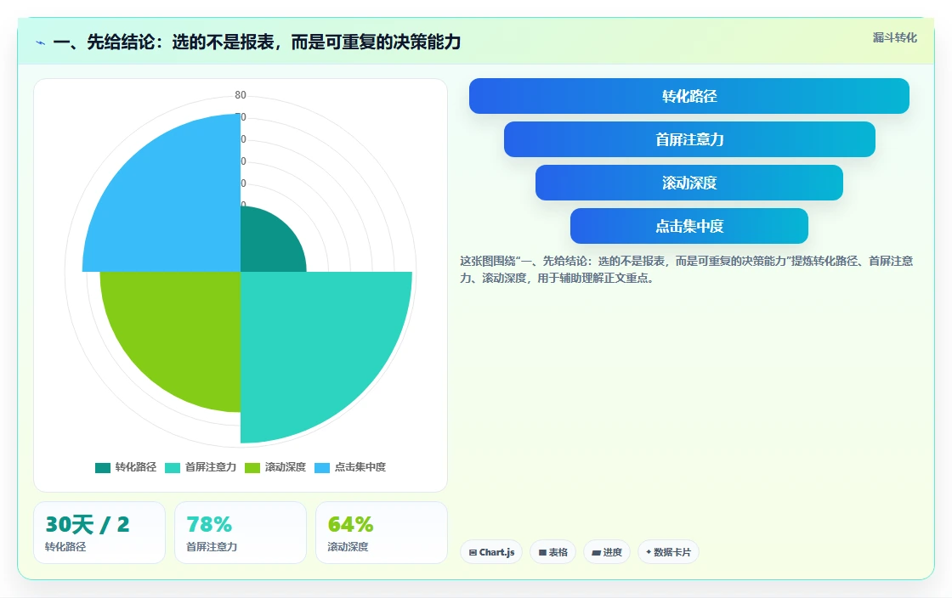Click the Chart.js tag chip
952x598 pixels.
tap(491, 552)
